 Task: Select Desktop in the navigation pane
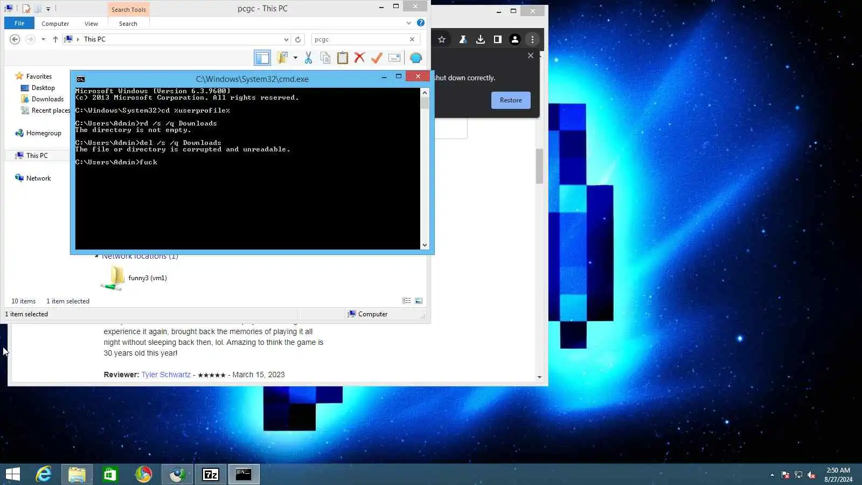[x=43, y=88]
